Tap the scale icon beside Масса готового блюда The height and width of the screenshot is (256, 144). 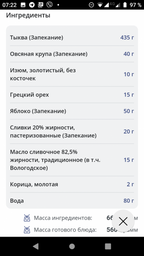[27, 230]
